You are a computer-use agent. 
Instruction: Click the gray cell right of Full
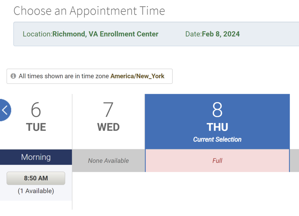pyautogui.click(x=295, y=161)
